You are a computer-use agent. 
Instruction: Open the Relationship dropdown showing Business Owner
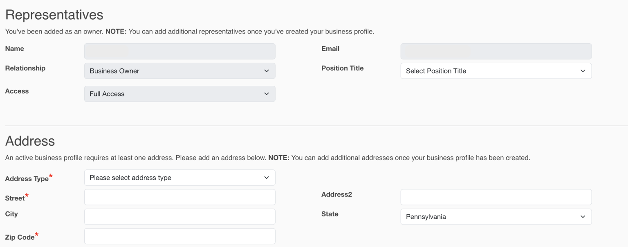pos(179,71)
